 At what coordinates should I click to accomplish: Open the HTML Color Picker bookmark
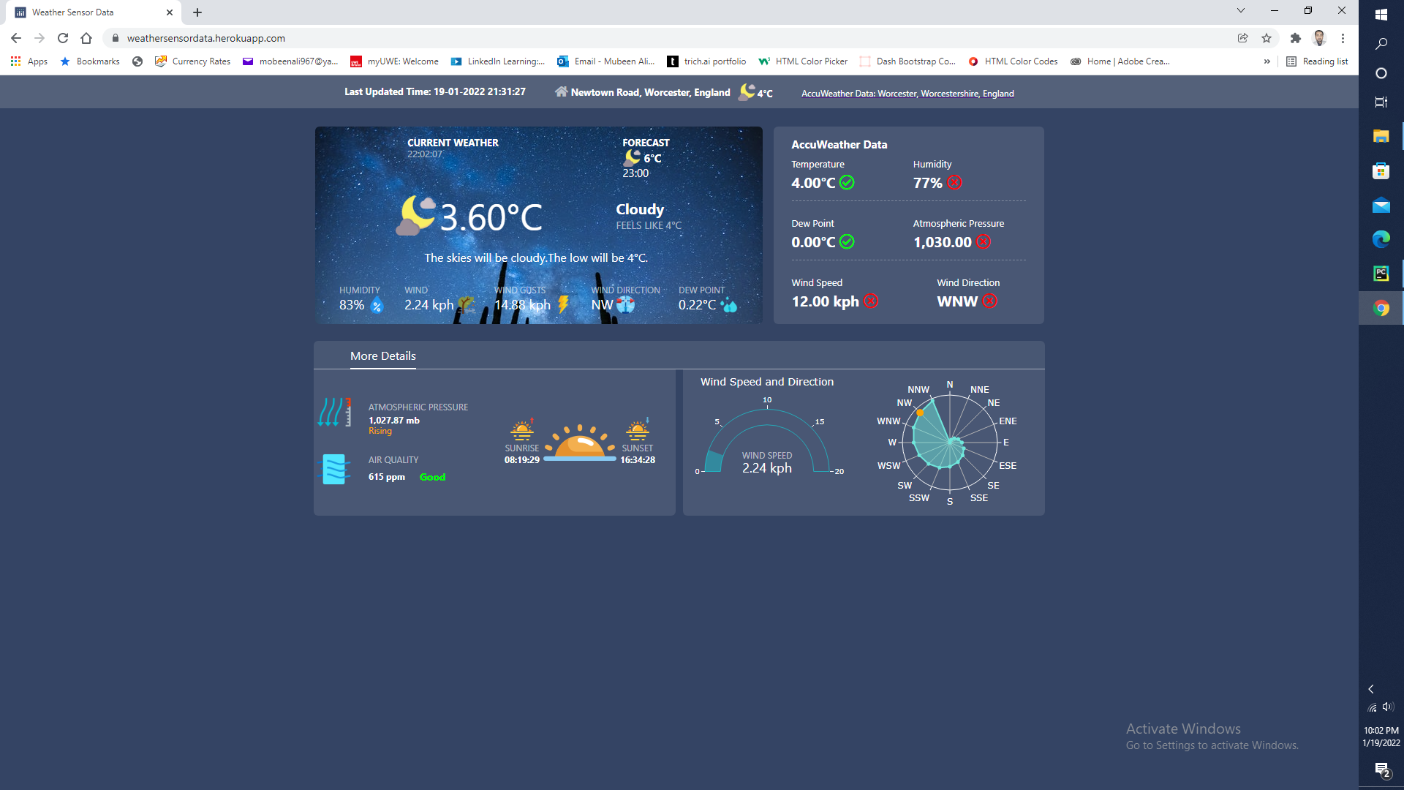pyautogui.click(x=803, y=61)
